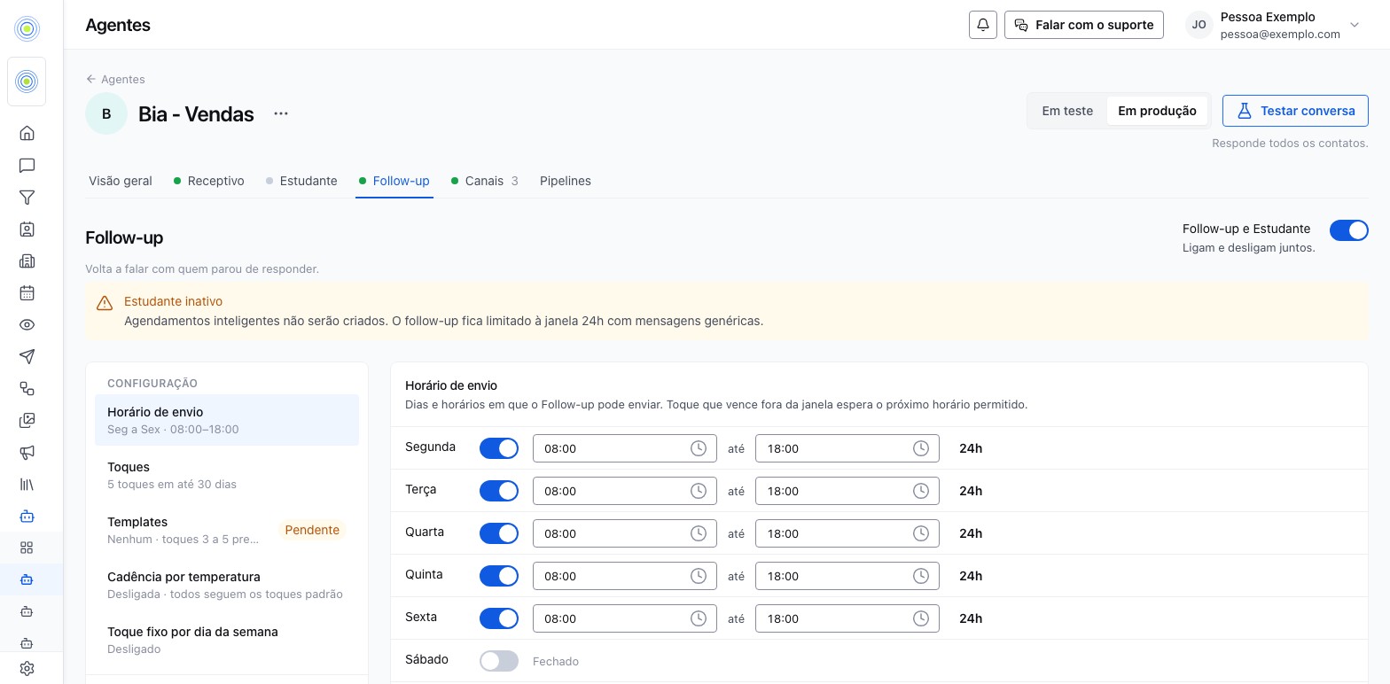
Task: Switch off the Quarta toggle
Action: 499,533
